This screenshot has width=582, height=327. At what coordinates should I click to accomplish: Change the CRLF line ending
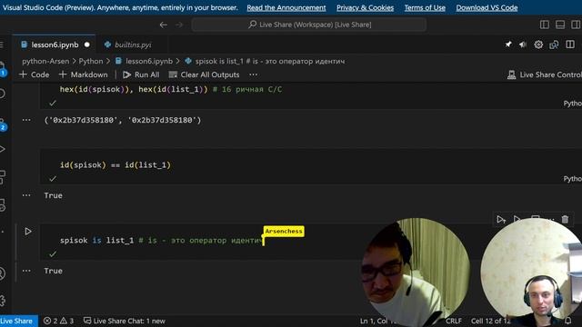click(x=454, y=321)
